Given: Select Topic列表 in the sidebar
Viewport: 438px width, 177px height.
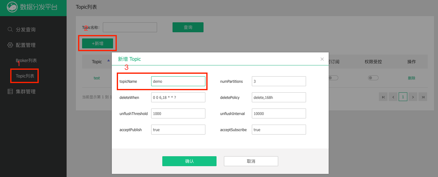Looking at the screenshot, I should [25, 76].
